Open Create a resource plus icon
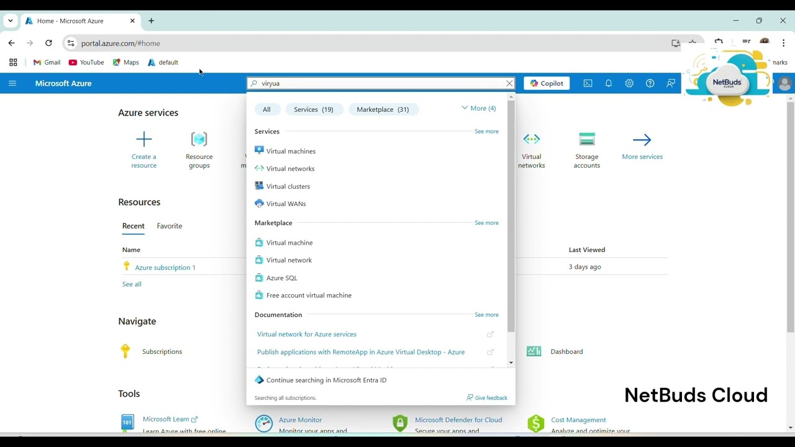 click(x=143, y=139)
